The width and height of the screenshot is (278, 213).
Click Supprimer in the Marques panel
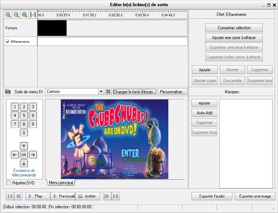204,123
